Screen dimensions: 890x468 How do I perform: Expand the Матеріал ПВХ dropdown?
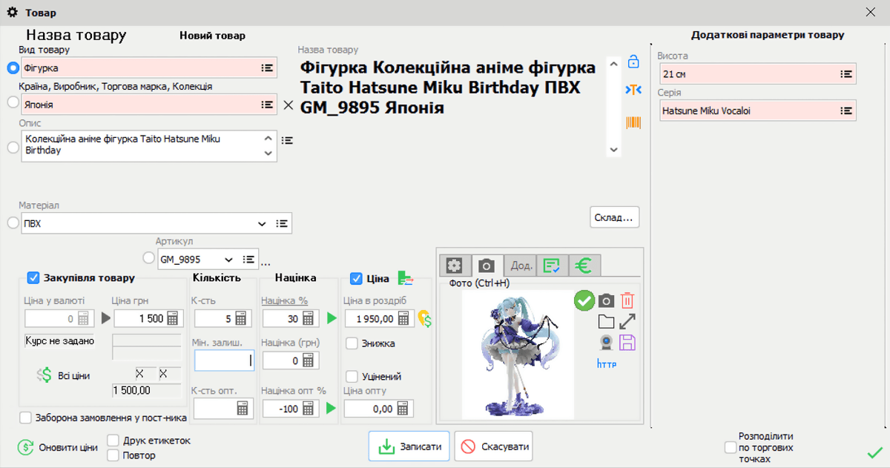(261, 223)
